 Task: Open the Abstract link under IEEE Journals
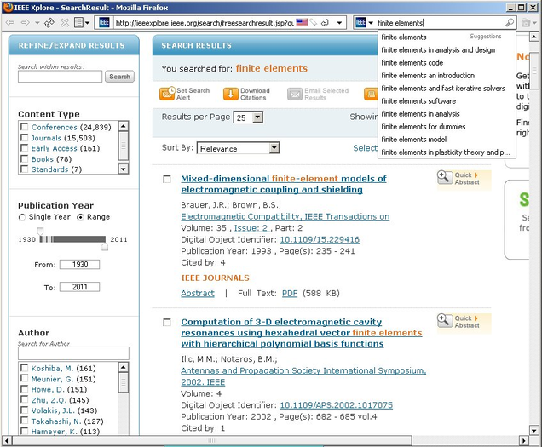click(x=198, y=293)
